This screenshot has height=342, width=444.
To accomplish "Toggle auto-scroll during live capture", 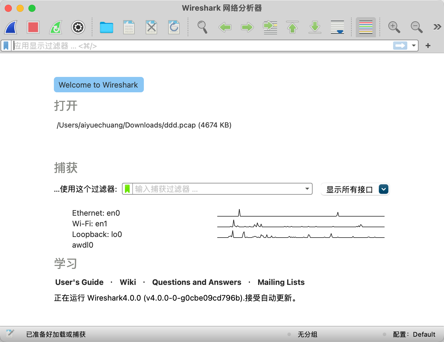I will coord(337,27).
